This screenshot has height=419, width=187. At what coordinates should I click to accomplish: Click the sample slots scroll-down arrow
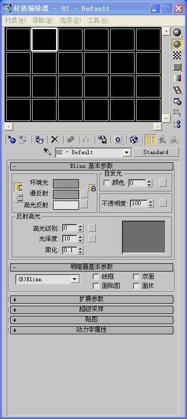point(166,118)
